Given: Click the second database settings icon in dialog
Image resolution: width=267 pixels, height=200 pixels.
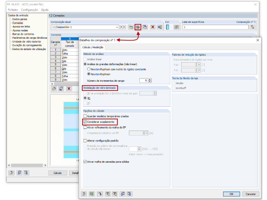Looking at the screenshot, I should point(115,194).
